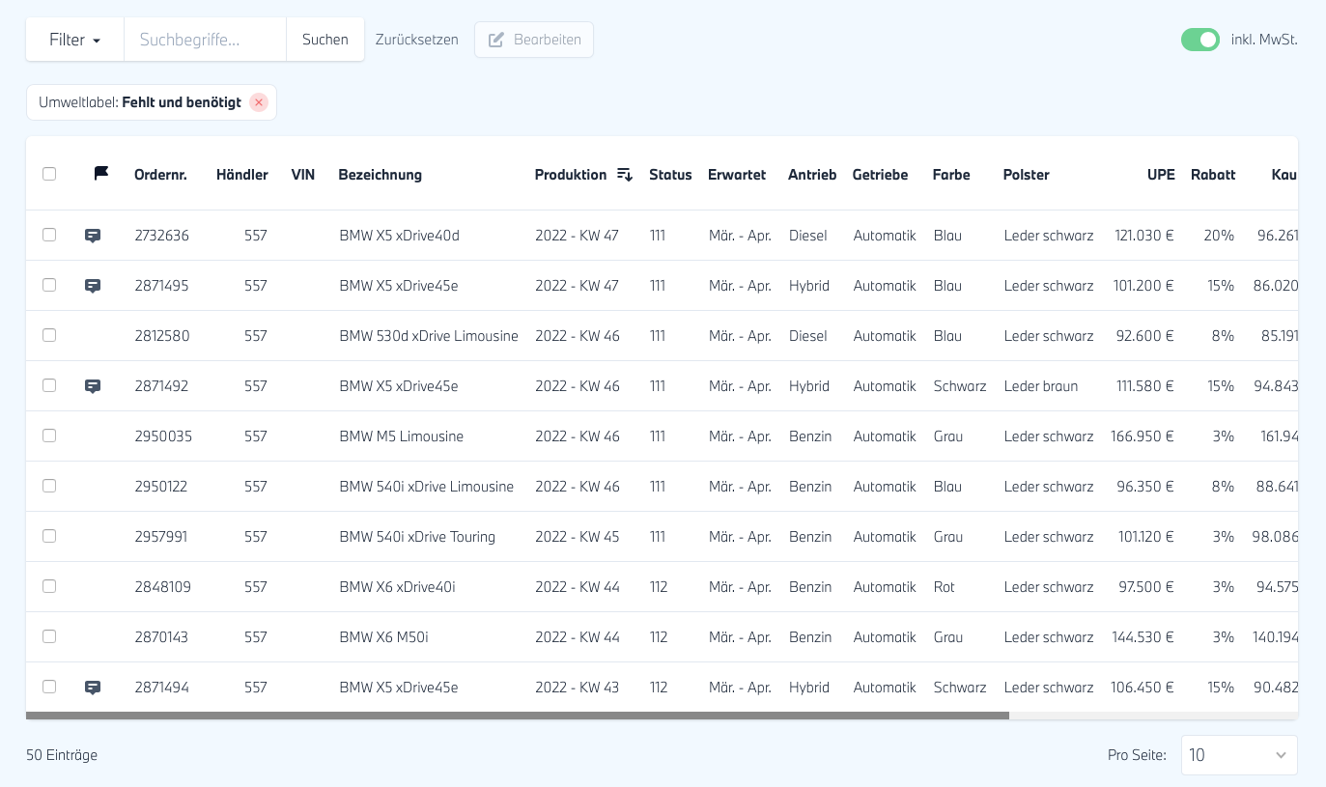Open the Filter dropdown
This screenshot has height=787, width=1326.
[75, 40]
